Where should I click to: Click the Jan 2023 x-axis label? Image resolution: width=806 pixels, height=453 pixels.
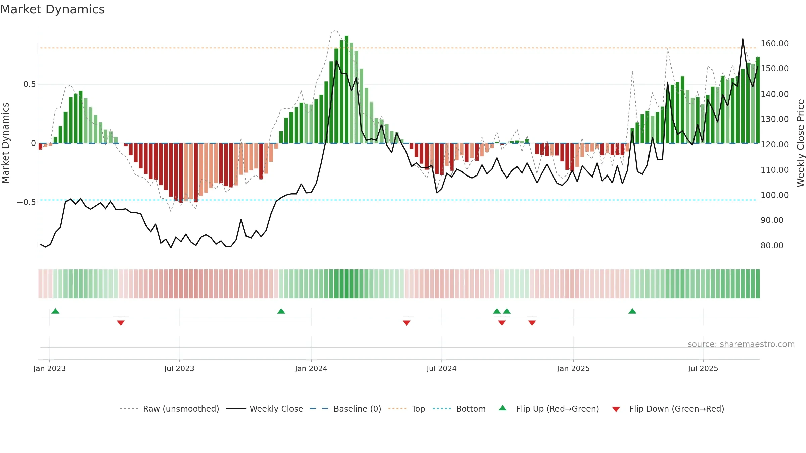(50, 368)
